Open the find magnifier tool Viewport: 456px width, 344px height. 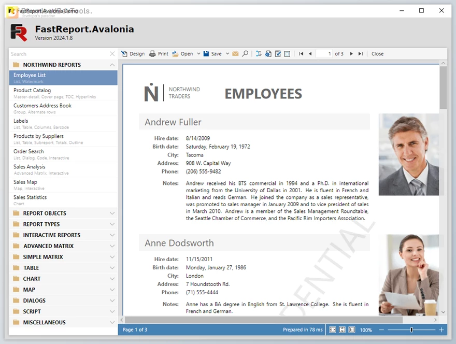click(245, 54)
